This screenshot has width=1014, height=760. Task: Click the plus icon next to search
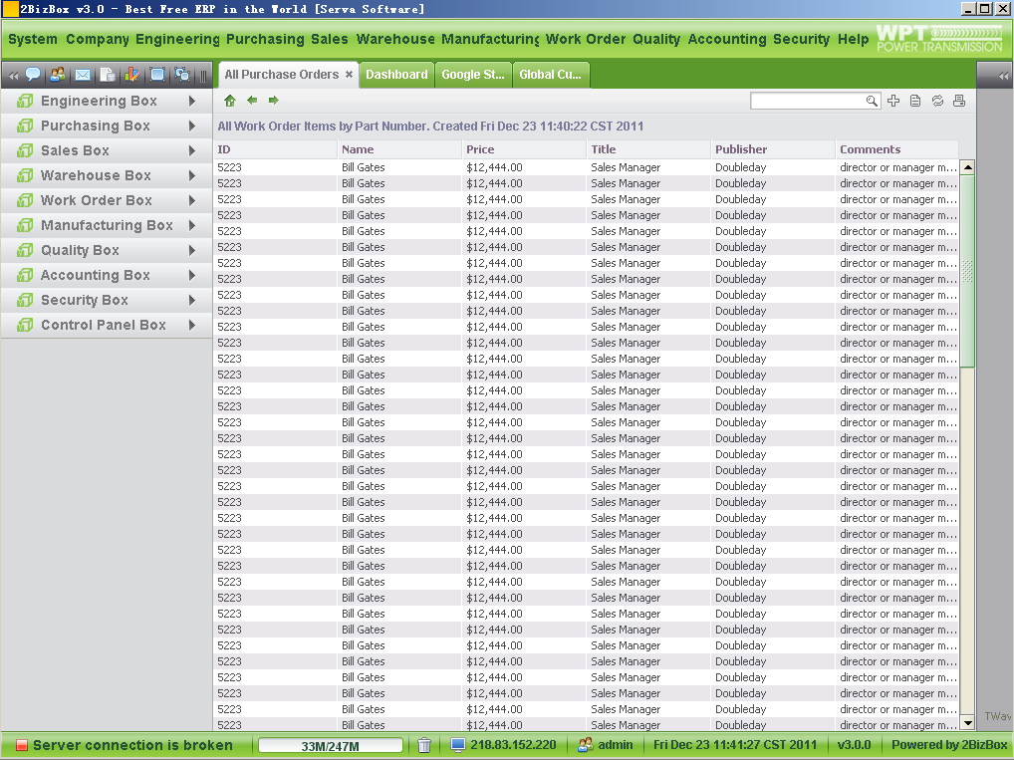(x=893, y=101)
